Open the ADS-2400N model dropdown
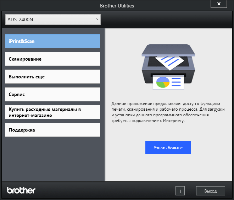 point(53,20)
